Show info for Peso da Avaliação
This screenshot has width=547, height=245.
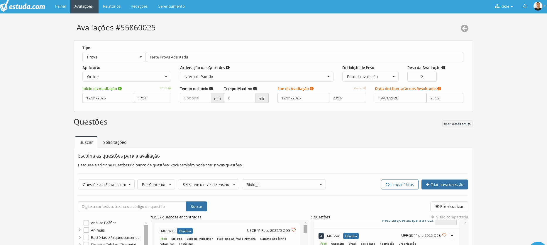pyautogui.click(x=443, y=68)
